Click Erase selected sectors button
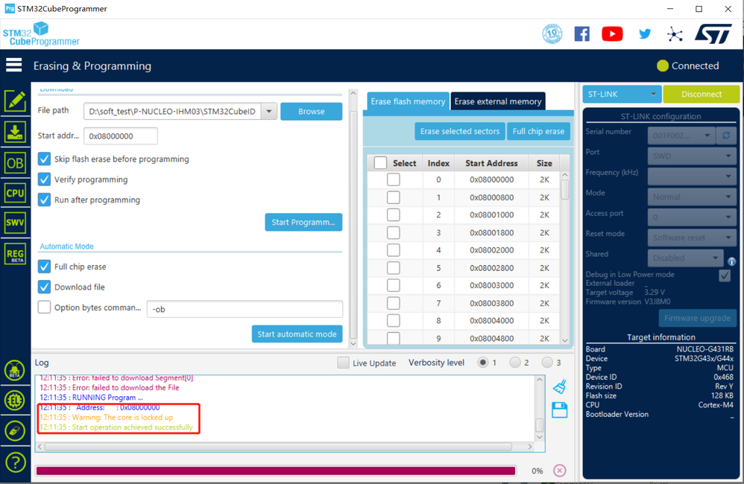This screenshot has width=744, height=484. (x=460, y=131)
